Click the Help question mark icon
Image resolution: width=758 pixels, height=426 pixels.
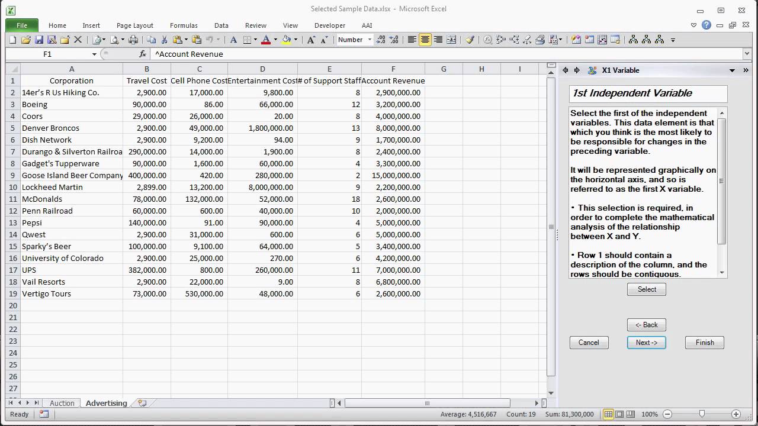pyautogui.click(x=706, y=25)
